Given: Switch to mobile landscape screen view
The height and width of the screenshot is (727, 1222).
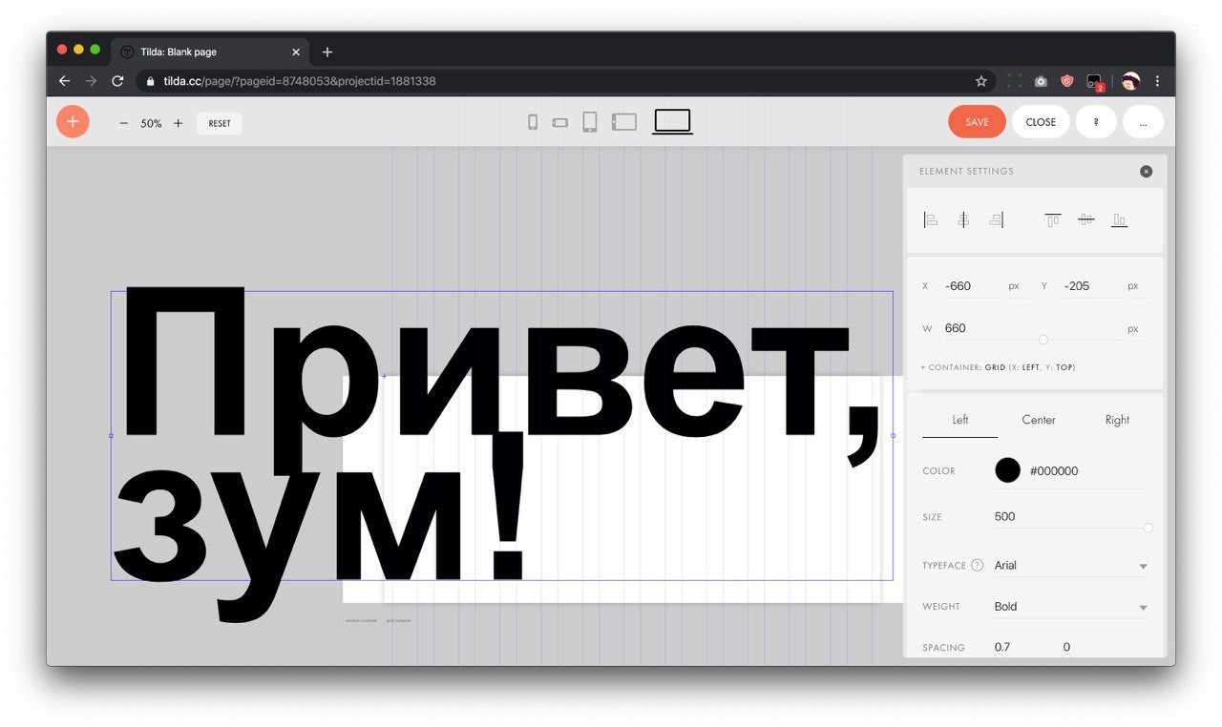Looking at the screenshot, I should [560, 122].
